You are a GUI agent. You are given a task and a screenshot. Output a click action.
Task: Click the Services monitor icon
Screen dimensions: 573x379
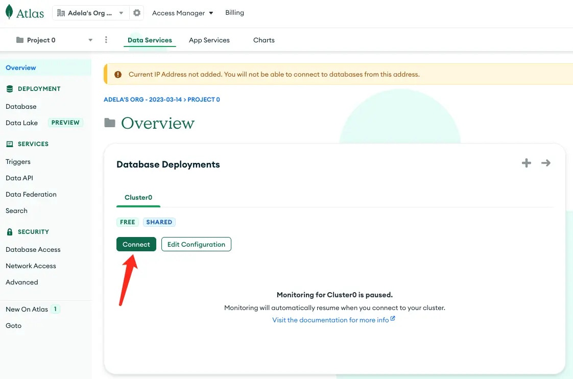coord(10,144)
